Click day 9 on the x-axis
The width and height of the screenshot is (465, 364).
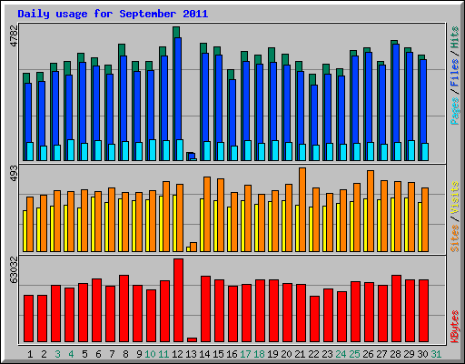coord(139,354)
